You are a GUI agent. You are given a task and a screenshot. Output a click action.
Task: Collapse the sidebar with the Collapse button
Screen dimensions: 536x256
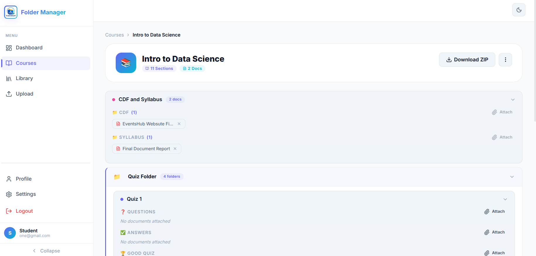[x=47, y=251]
